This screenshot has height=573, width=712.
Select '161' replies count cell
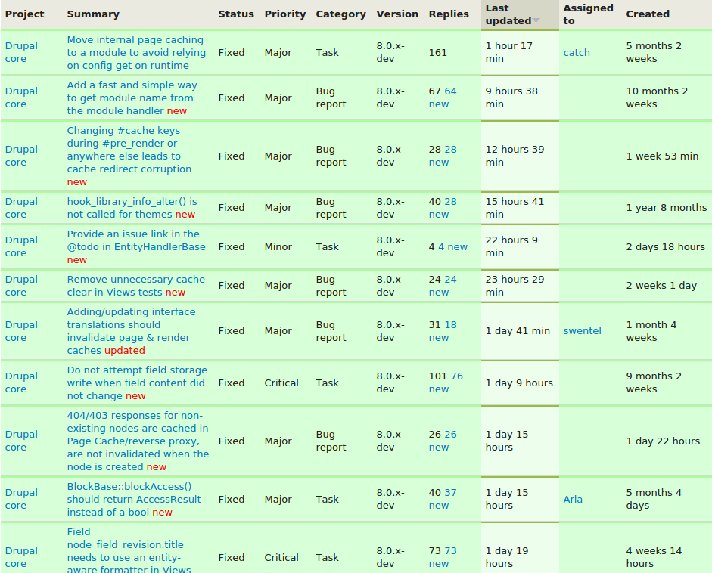[438, 53]
